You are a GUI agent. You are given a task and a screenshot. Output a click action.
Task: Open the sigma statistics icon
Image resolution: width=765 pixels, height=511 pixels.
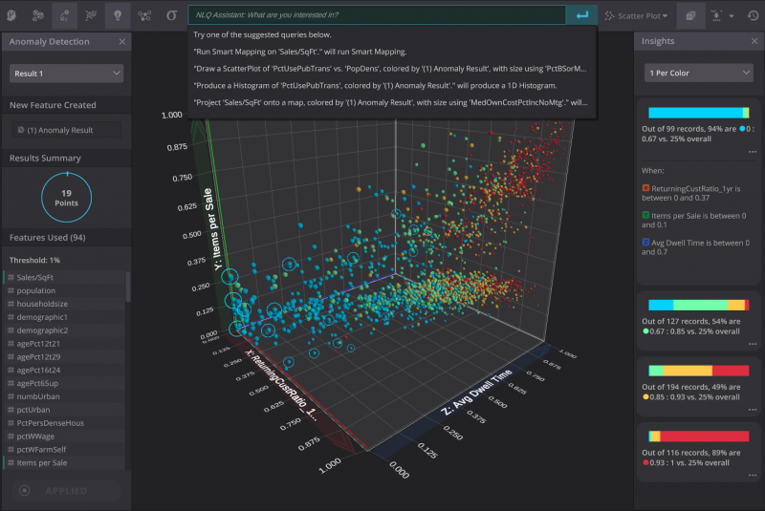point(171,15)
